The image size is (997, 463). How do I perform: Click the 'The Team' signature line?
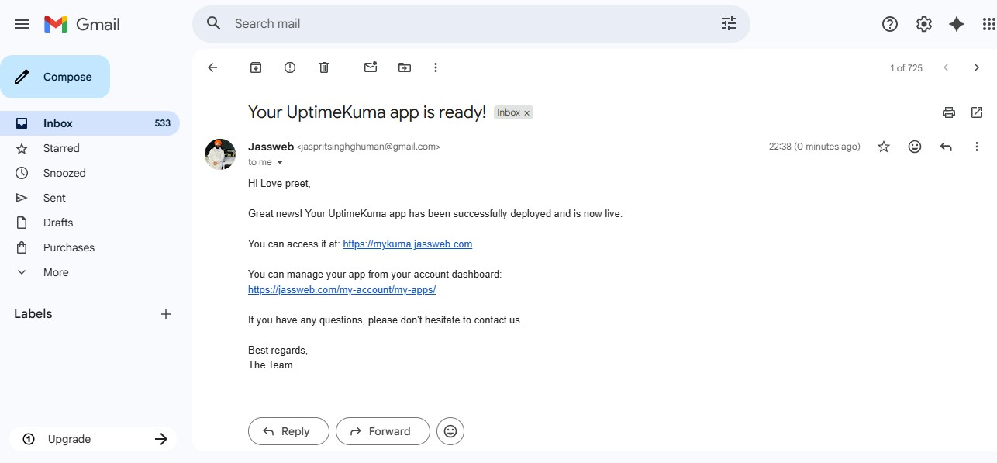[x=271, y=365]
